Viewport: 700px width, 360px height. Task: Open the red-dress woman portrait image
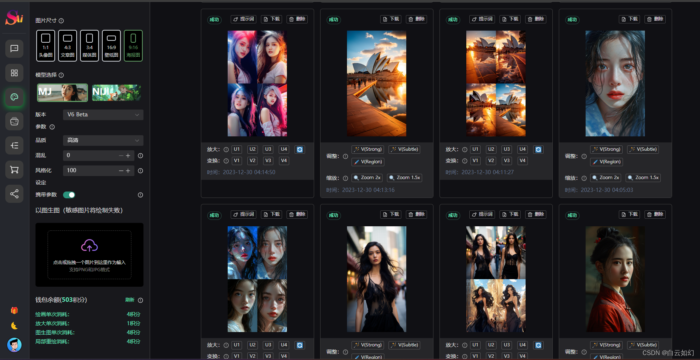pos(615,279)
